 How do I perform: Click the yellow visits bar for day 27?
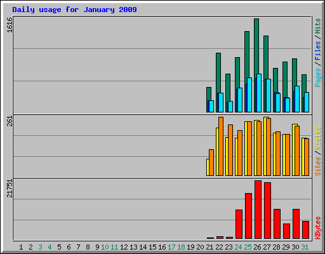(x=265, y=146)
